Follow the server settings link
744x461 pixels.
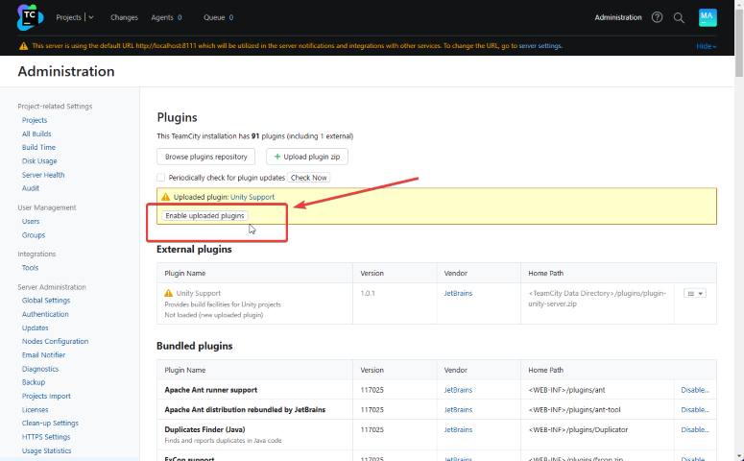pyautogui.click(x=540, y=46)
